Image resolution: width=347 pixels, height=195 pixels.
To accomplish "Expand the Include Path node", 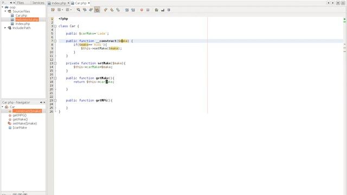I will tap(5, 28).
